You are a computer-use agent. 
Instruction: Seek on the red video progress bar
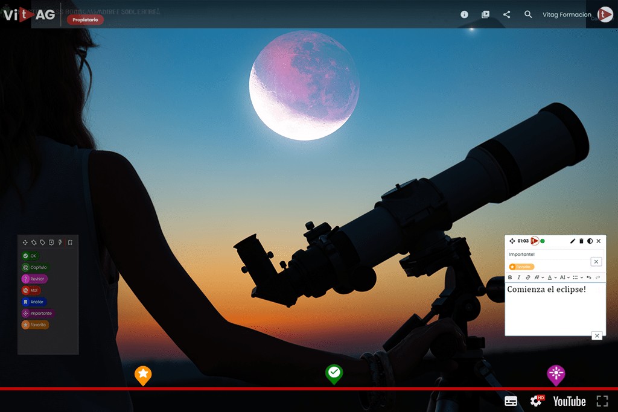309,388
